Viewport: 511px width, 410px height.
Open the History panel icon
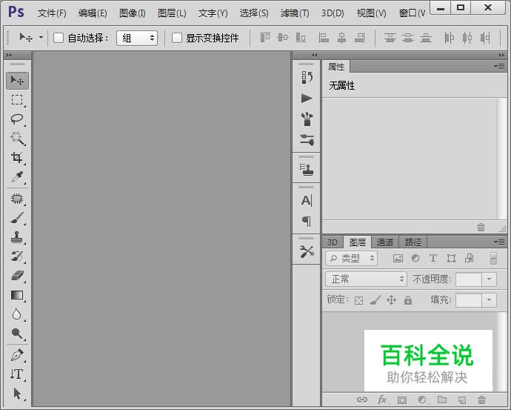coord(307,78)
